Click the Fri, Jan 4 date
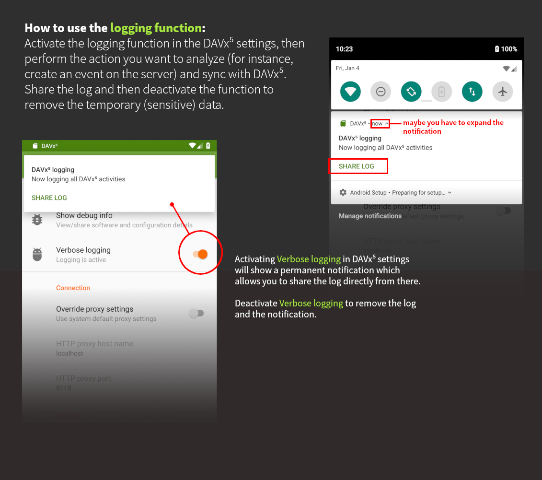Image resolution: width=542 pixels, height=480 pixels. pos(347,68)
